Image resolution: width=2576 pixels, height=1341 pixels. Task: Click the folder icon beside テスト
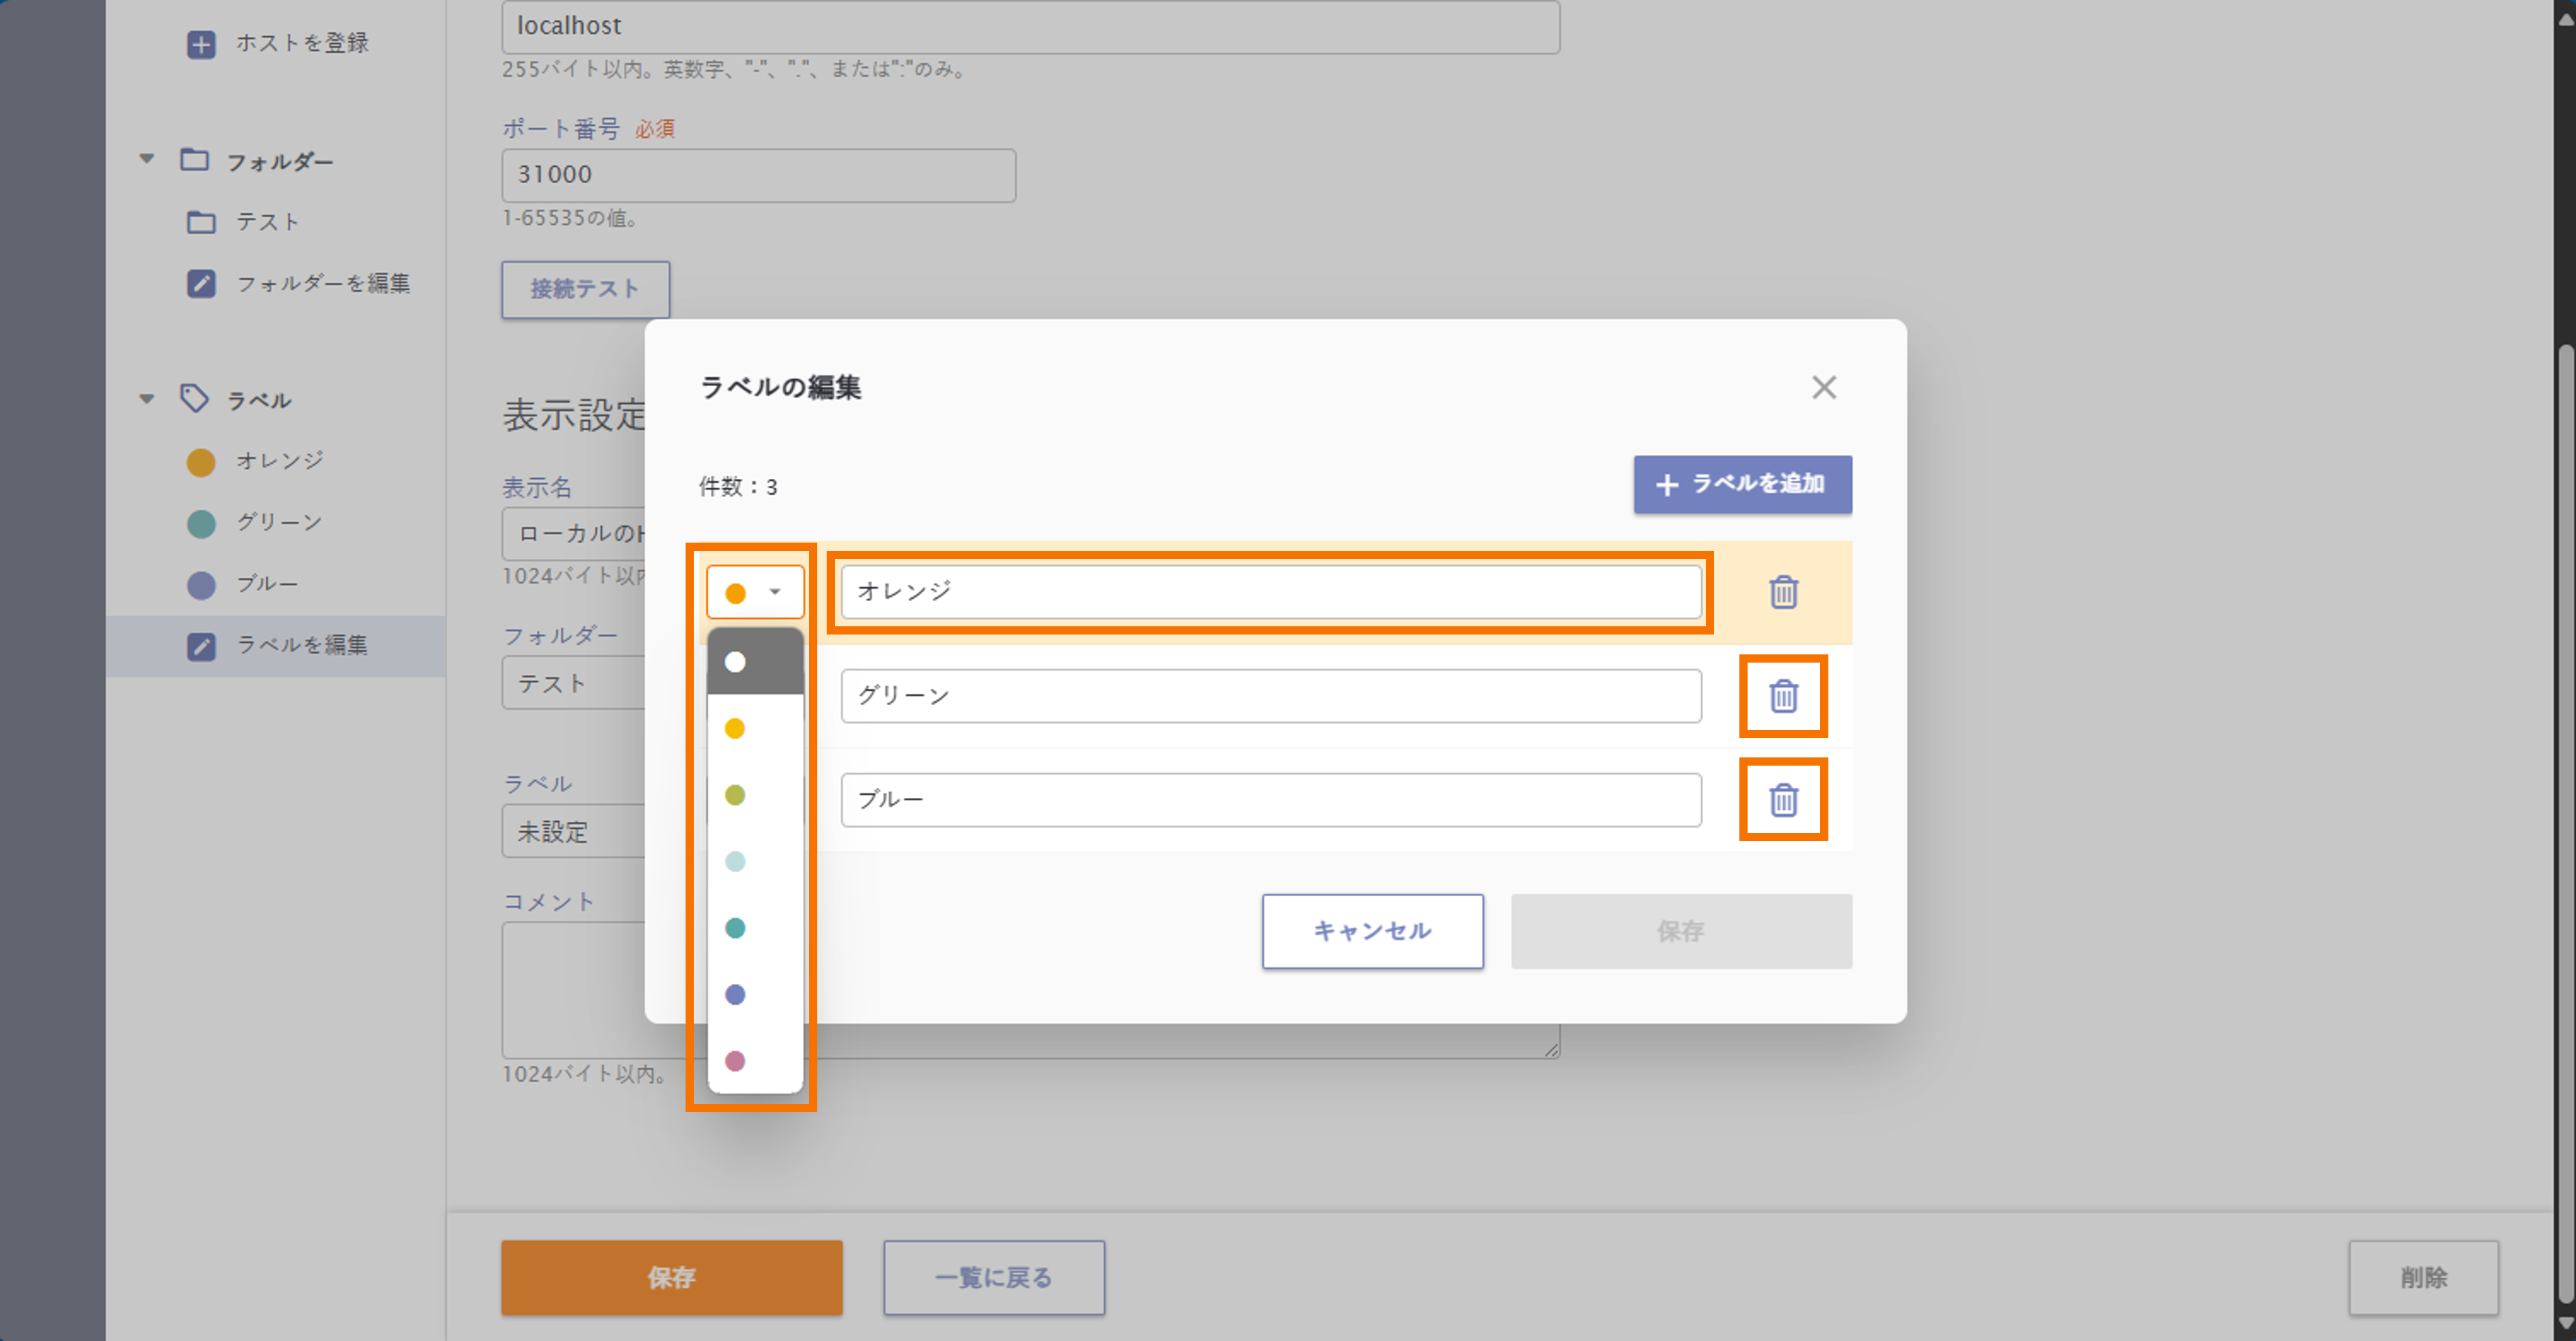pyautogui.click(x=201, y=222)
